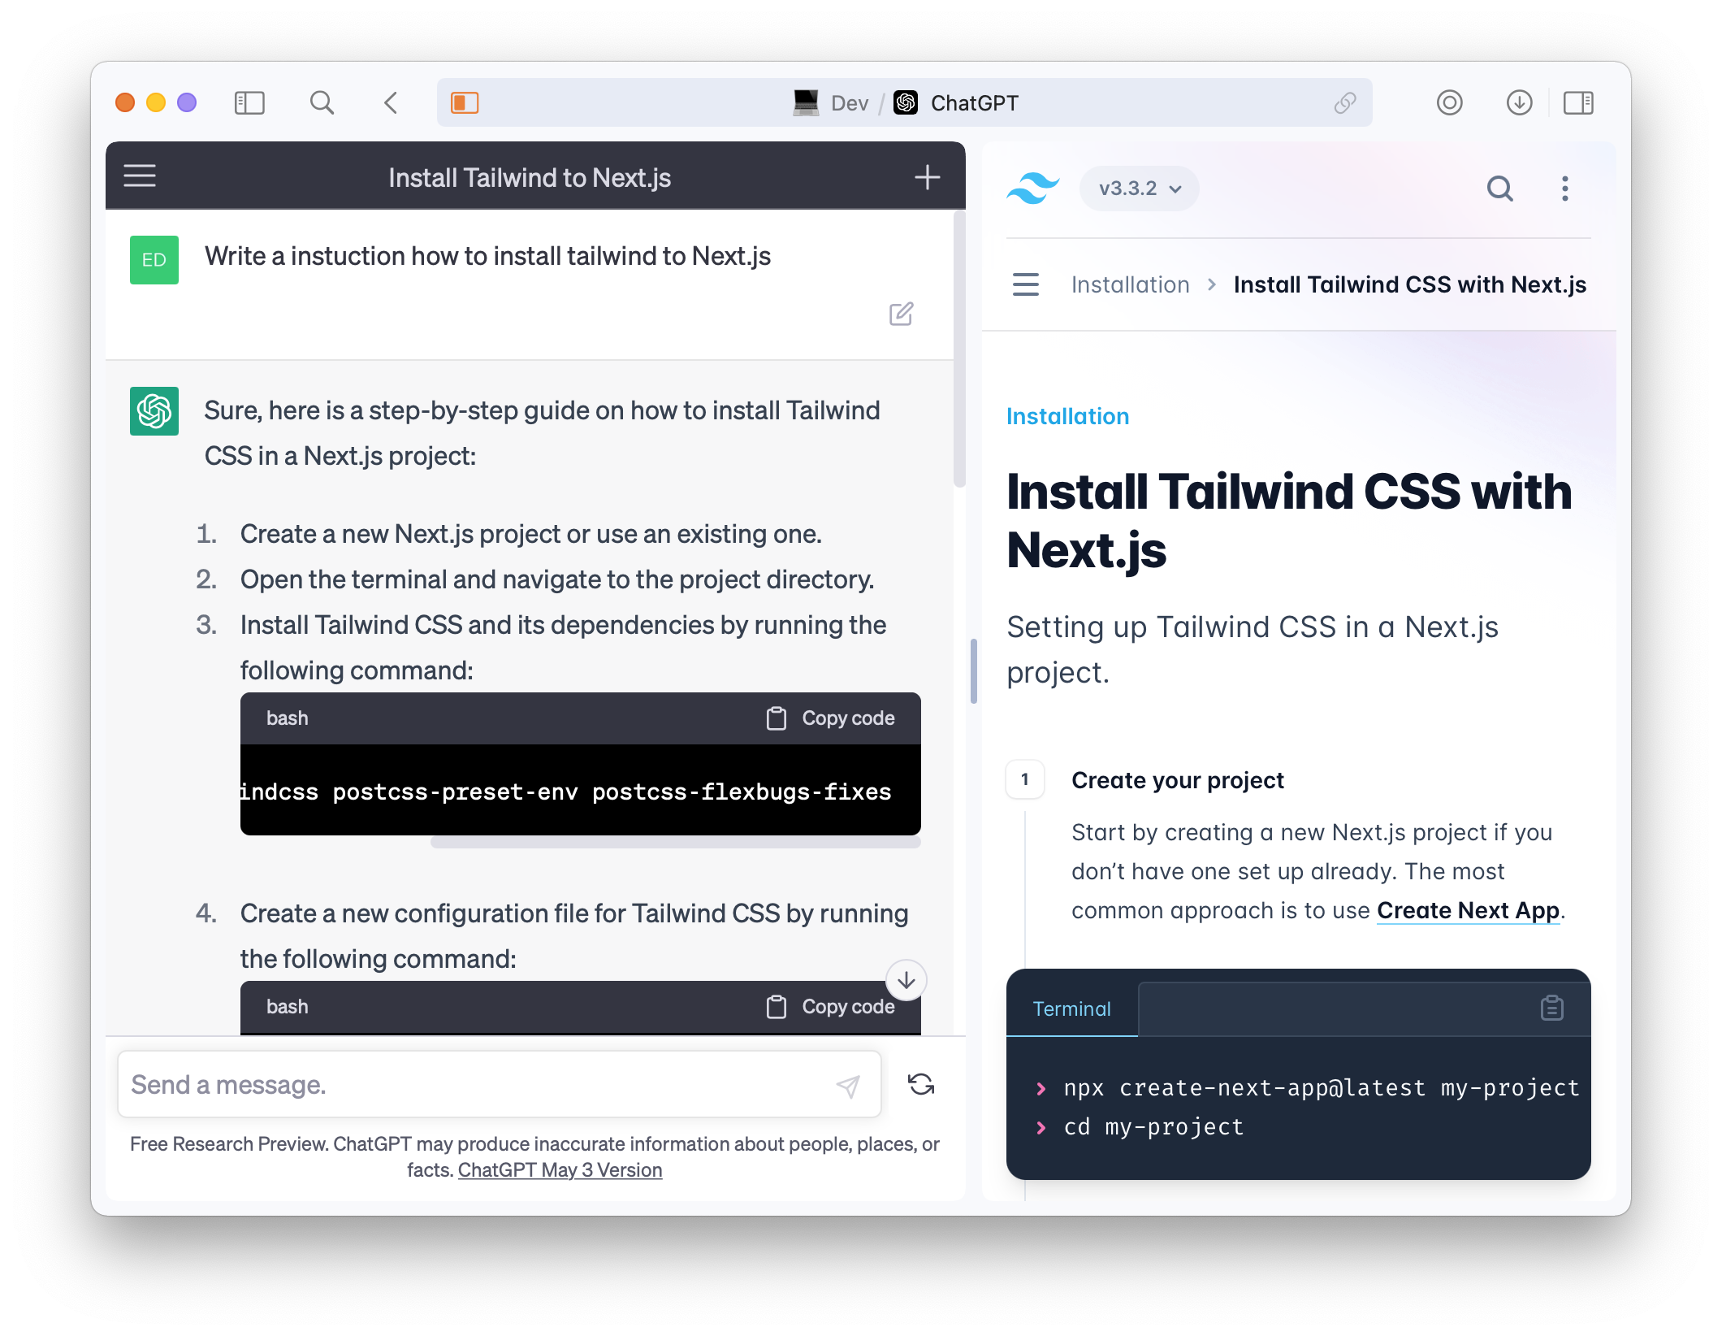This screenshot has height=1336, width=1722.
Task: Click the step 1 number badge
Action: point(1025,779)
